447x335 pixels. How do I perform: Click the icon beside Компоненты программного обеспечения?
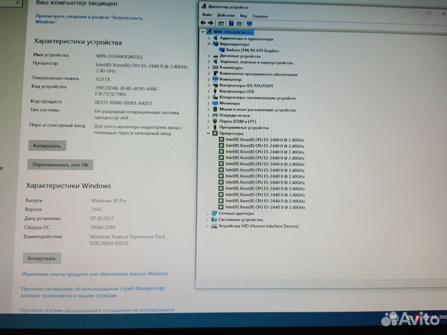coord(215,73)
